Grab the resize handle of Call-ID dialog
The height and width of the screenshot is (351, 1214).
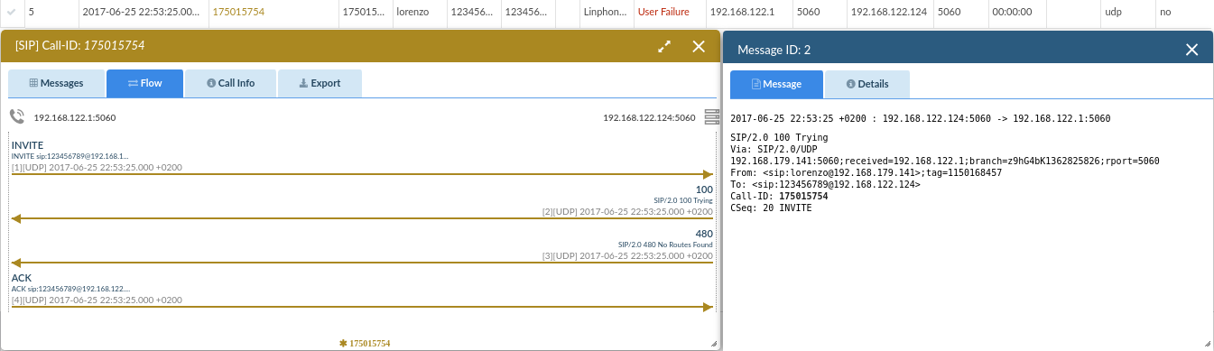pyautogui.click(x=714, y=344)
